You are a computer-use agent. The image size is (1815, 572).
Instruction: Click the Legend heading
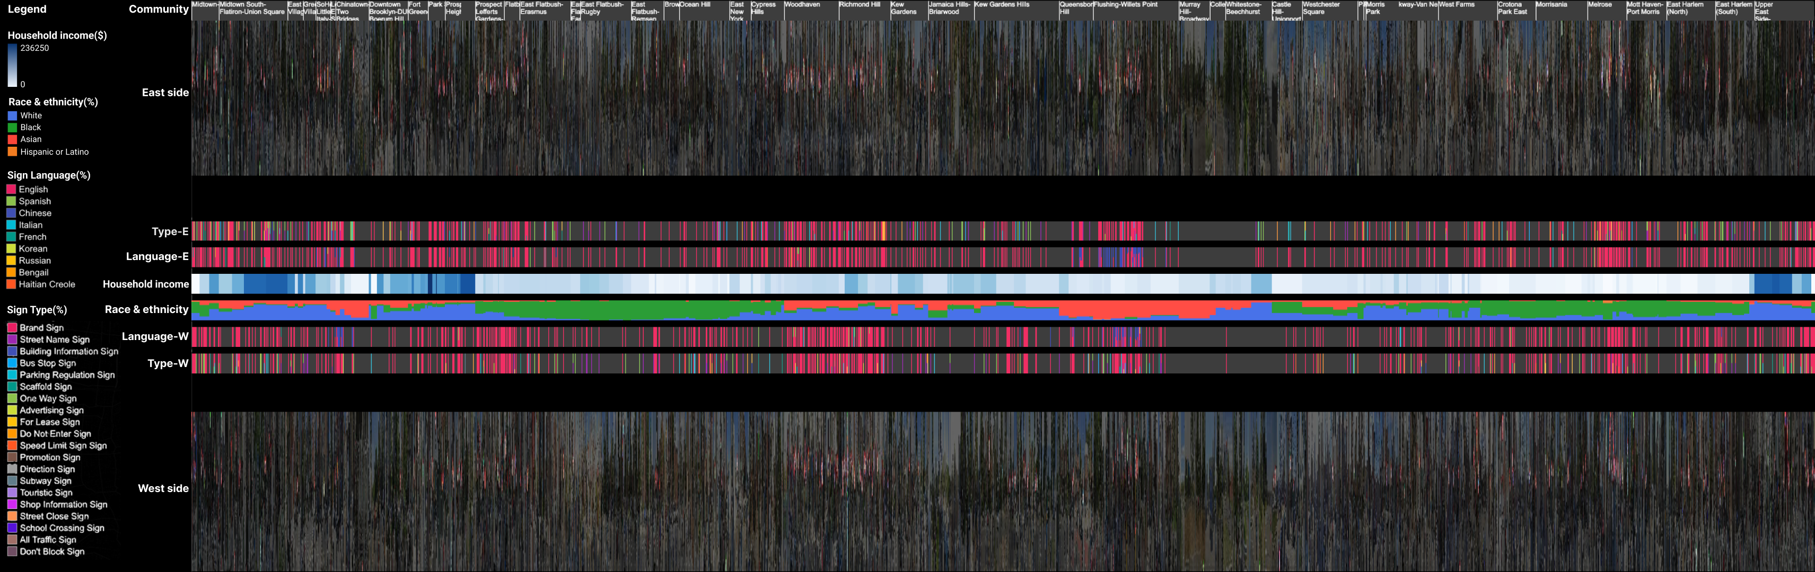click(27, 9)
